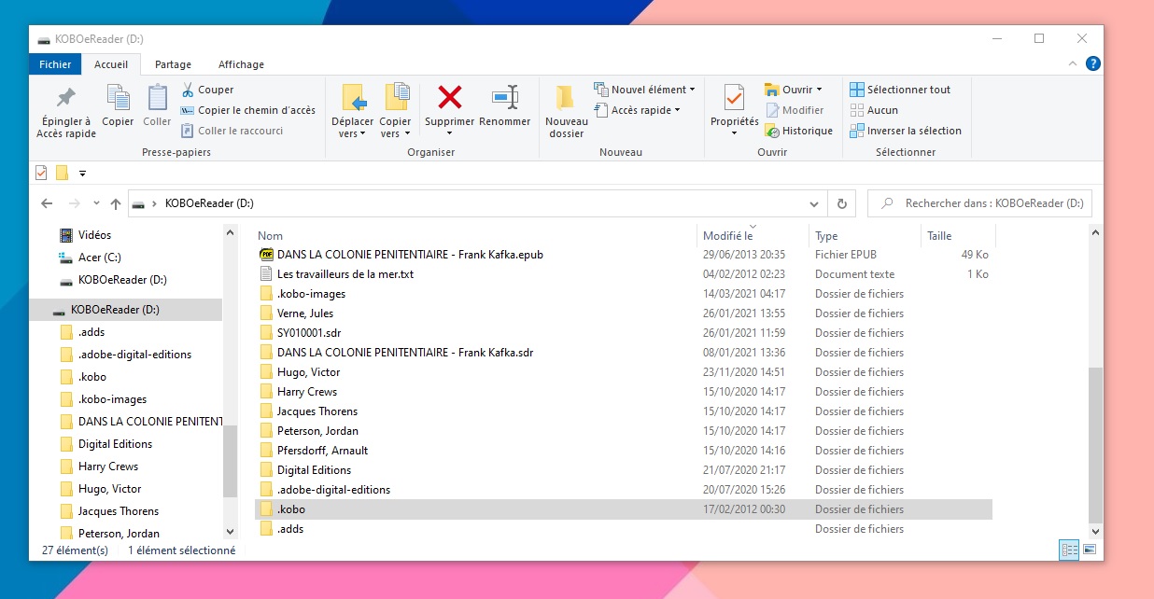
Task: Click the Rechercher dans KOBOeReader search box
Action: click(980, 203)
